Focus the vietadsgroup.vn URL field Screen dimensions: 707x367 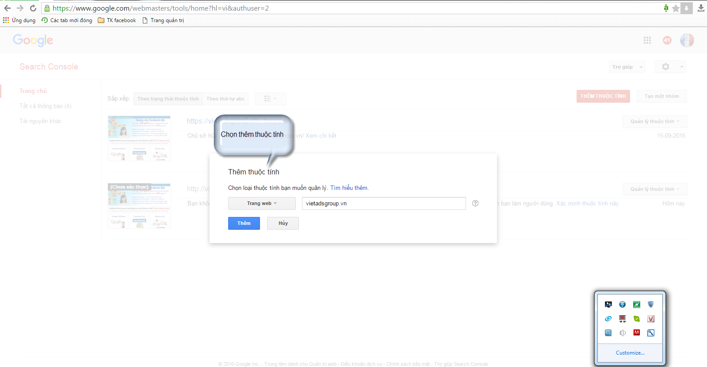[384, 203]
